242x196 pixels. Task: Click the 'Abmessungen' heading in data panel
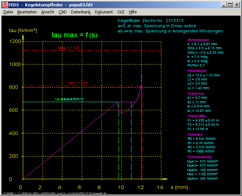pos(198,39)
